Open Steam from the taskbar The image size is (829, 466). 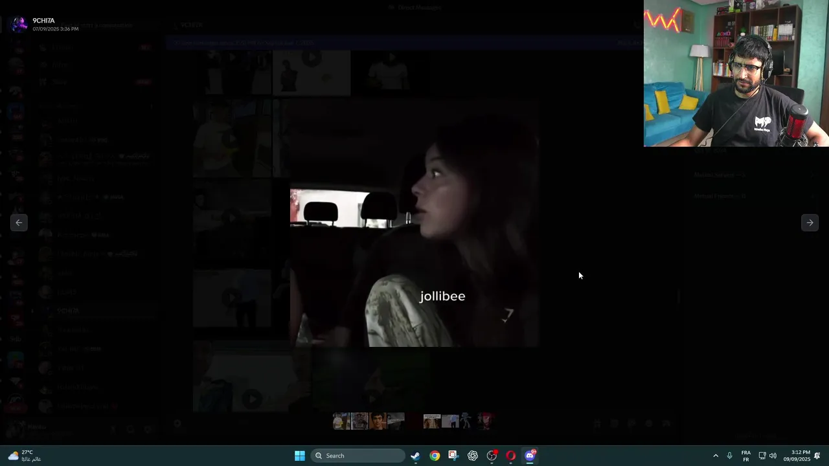[415, 456]
